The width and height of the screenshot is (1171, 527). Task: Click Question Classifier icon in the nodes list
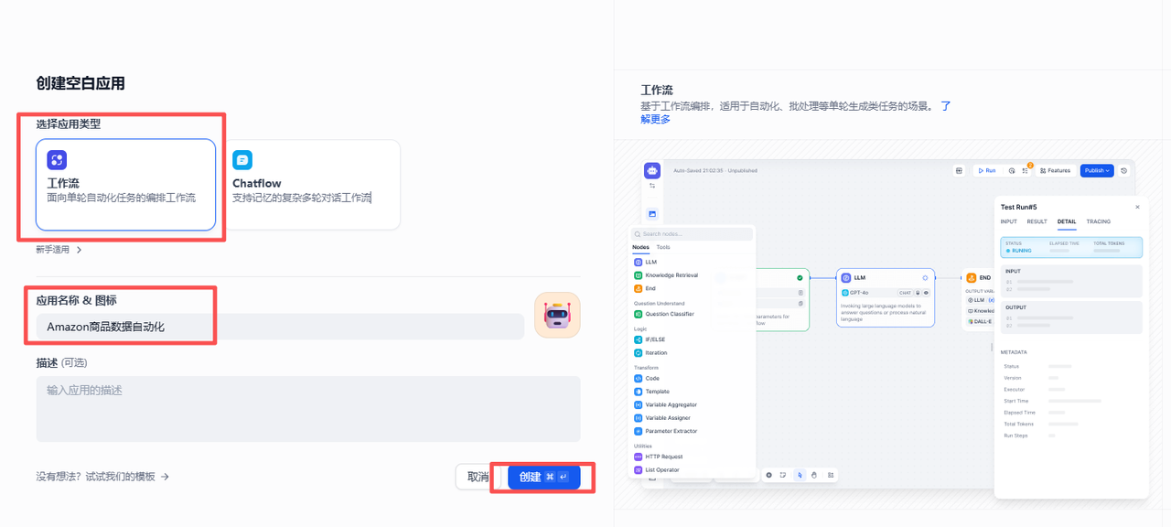coord(638,314)
